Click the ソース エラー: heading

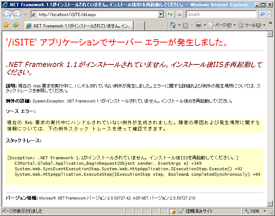[x=20, y=111]
